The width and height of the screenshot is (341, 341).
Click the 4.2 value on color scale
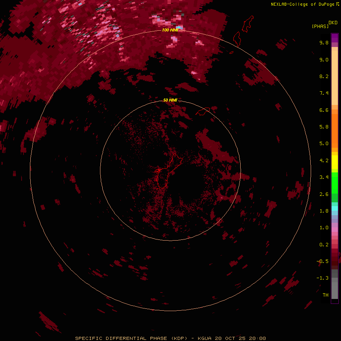pyautogui.click(x=324, y=161)
